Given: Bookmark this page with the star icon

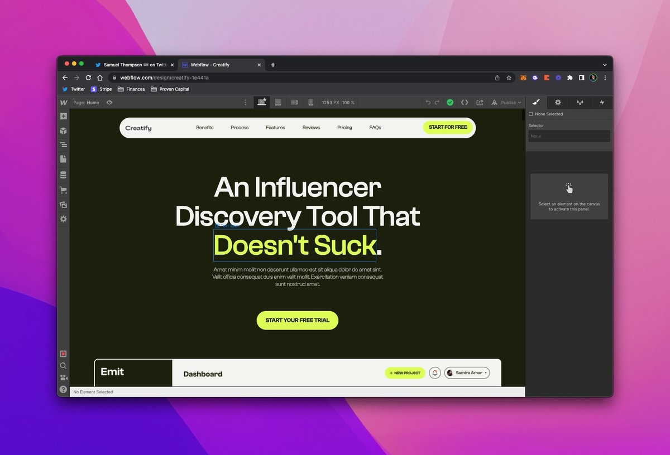Looking at the screenshot, I should tap(509, 78).
